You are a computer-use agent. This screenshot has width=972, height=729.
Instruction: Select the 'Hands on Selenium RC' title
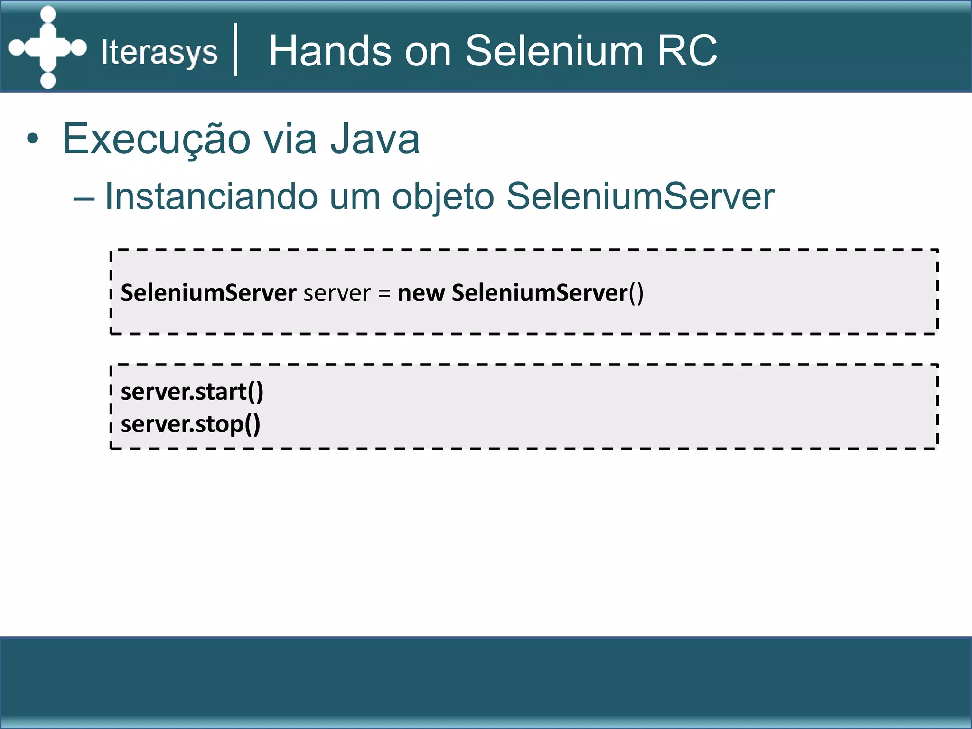pyautogui.click(x=493, y=50)
